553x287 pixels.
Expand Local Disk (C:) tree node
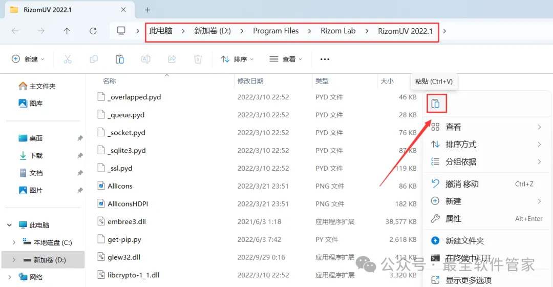click(x=14, y=242)
